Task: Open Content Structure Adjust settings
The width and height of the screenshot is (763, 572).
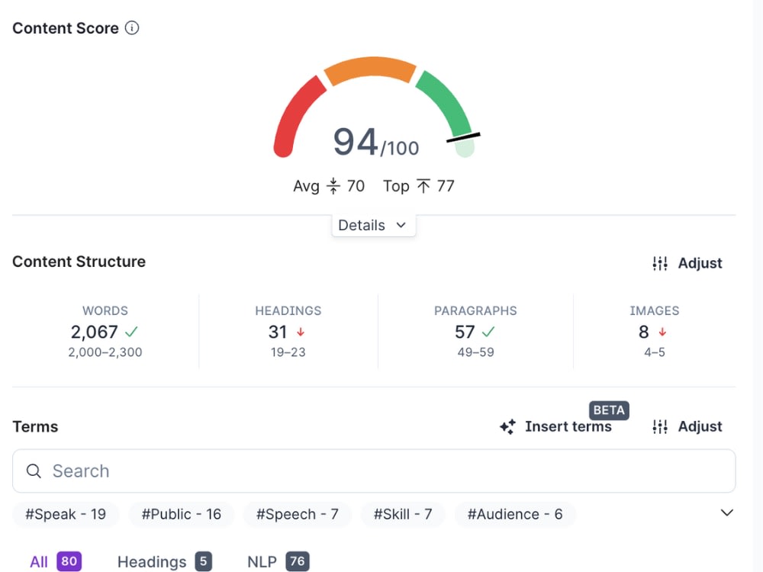Action: click(687, 263)
